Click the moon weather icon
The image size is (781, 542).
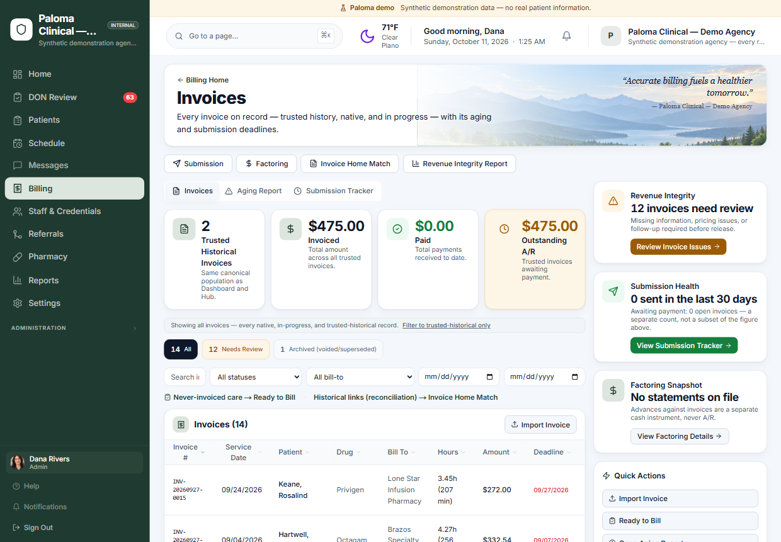coord(367,37)
